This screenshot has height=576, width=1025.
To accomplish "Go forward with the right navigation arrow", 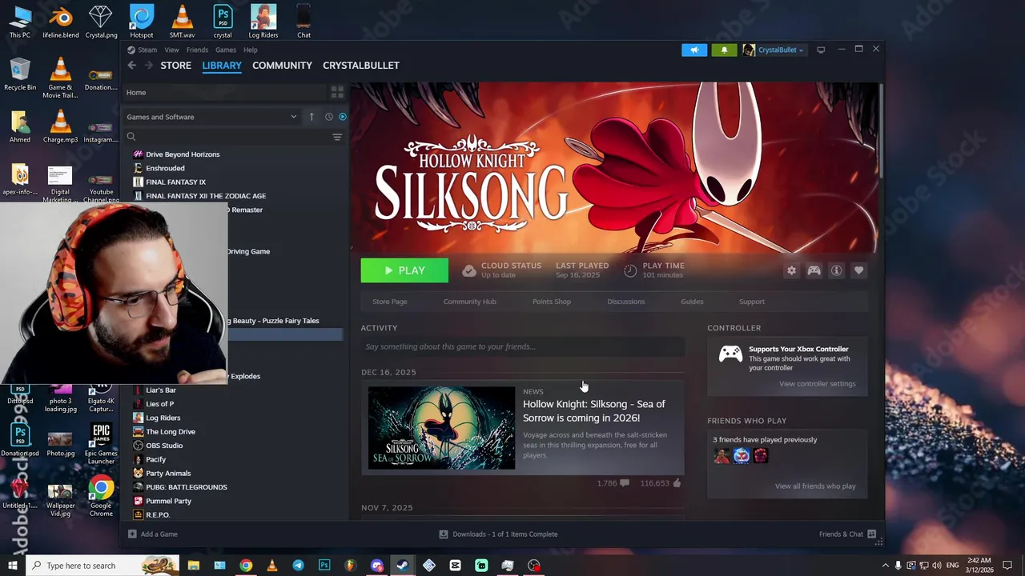I will 148,66.
